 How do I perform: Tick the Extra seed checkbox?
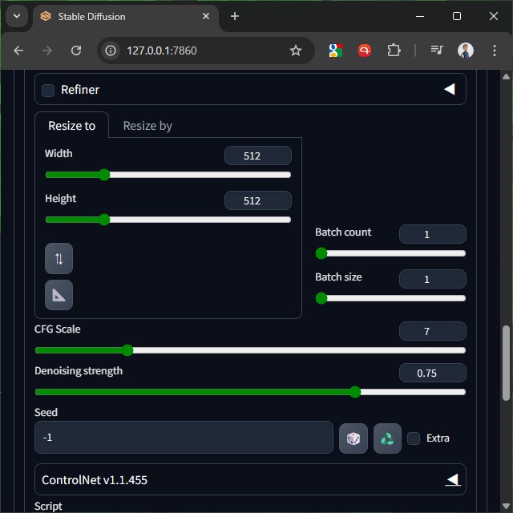[x=414, y=438]
